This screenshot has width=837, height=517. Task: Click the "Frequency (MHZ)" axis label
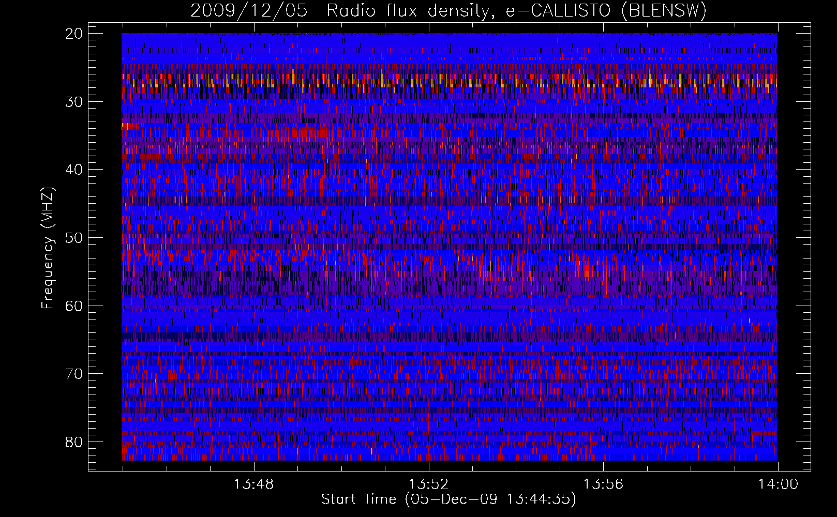(x=48, y=249)
